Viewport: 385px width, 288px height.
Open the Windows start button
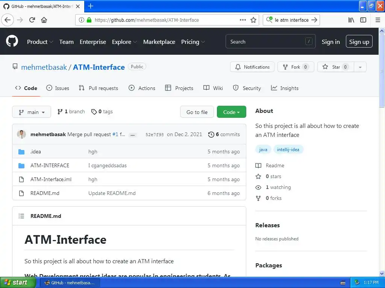click(18, 283)
